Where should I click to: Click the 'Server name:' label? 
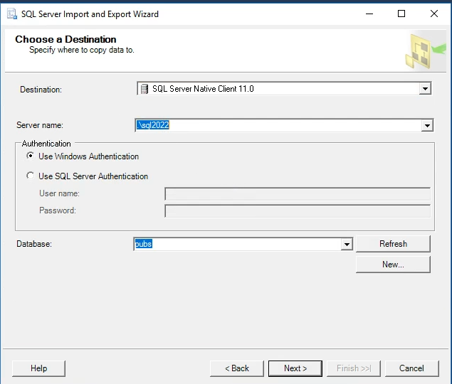[39, 125]
